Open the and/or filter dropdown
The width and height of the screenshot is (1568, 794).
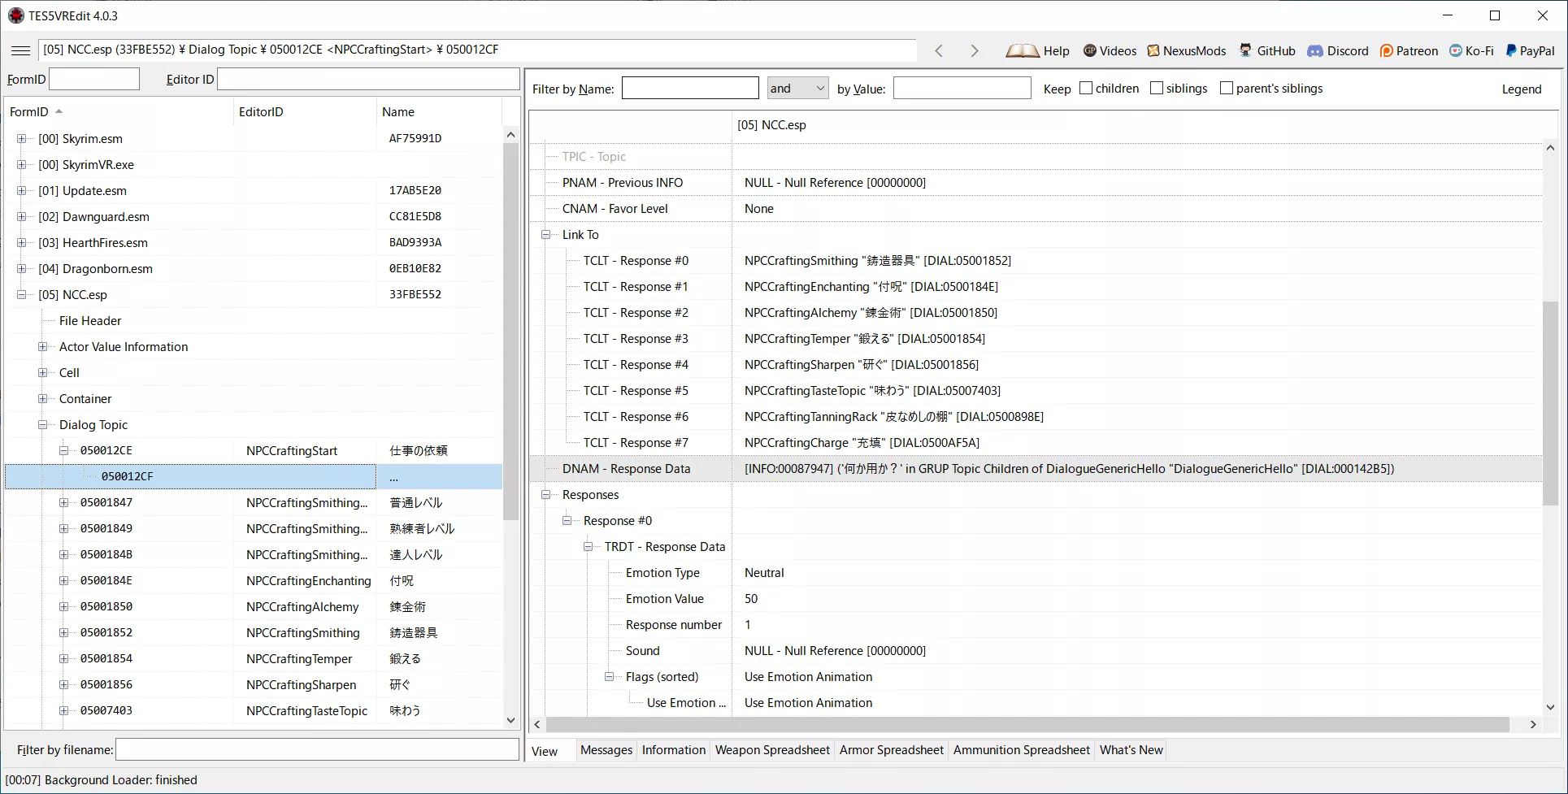pyautogui.click(x=797, y=88)
